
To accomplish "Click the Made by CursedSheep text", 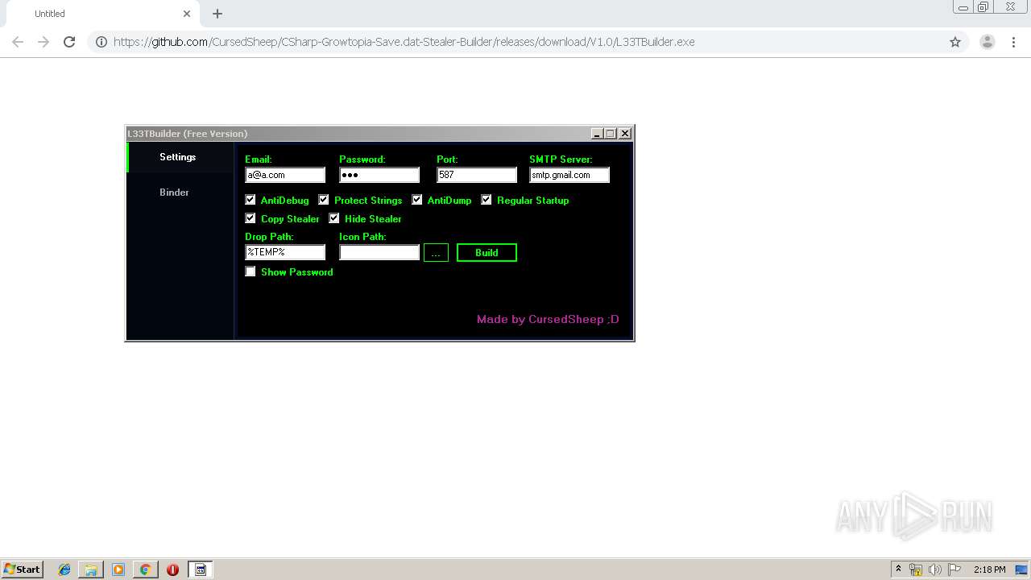I will coord(548,319).
